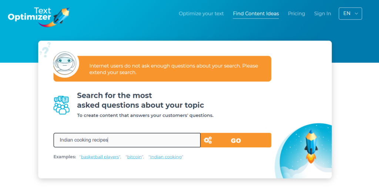The width and height of the screenshot is (379, 190).
Task: Go to the Pricing page
Action: (296, 14)
